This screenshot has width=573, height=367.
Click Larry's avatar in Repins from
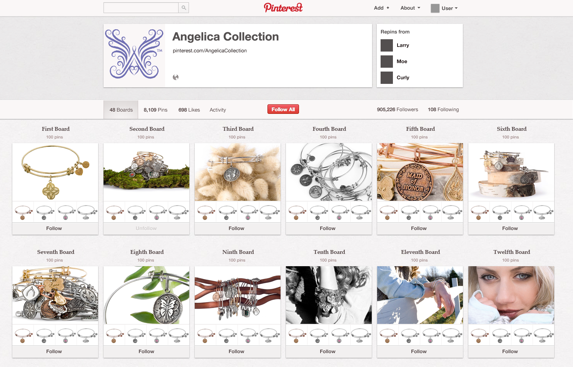coord(387,45)
